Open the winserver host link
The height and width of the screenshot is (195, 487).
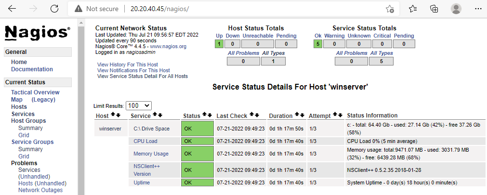109,129
